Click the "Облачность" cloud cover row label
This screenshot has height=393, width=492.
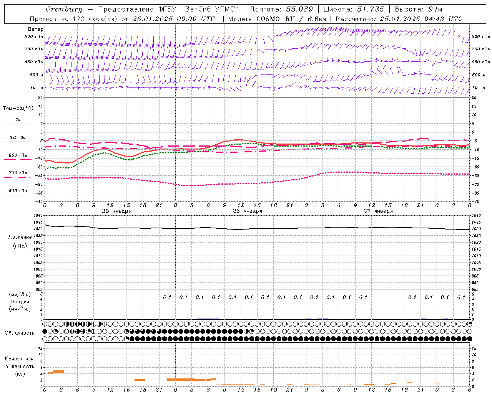pyautogui.click(x=20, y=333)
